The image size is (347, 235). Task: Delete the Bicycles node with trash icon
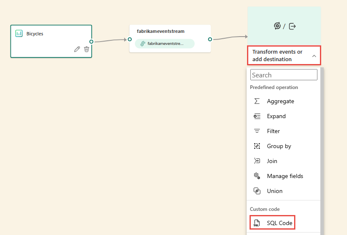(x=87, y=49)
